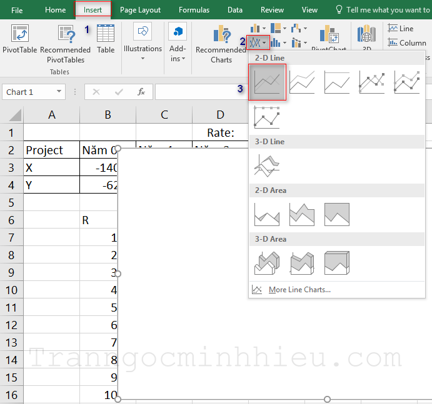Select the Line with Markers chart

pos(372,82)
